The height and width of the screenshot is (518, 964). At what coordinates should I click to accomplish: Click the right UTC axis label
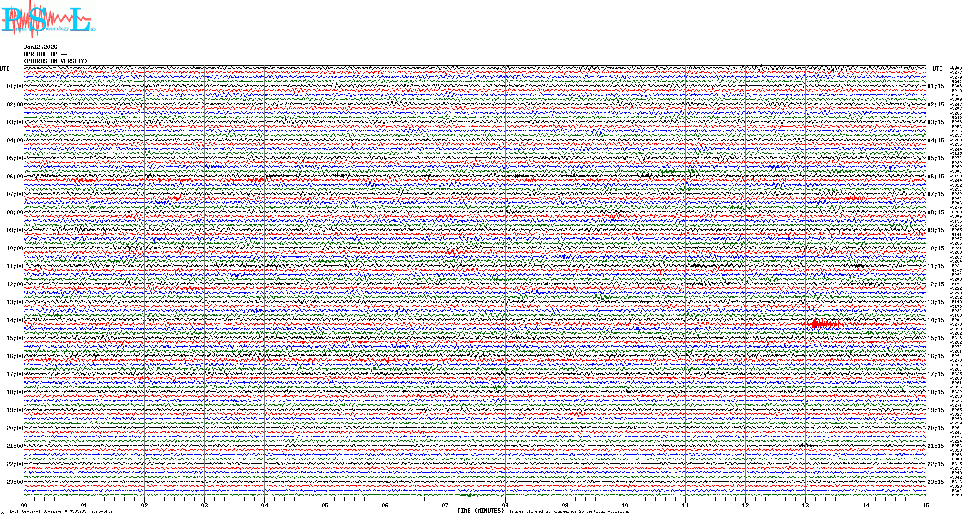pos(937,69)
